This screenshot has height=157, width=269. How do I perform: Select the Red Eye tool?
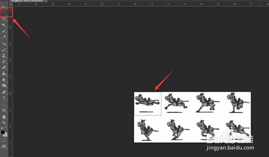coord(4,44)
